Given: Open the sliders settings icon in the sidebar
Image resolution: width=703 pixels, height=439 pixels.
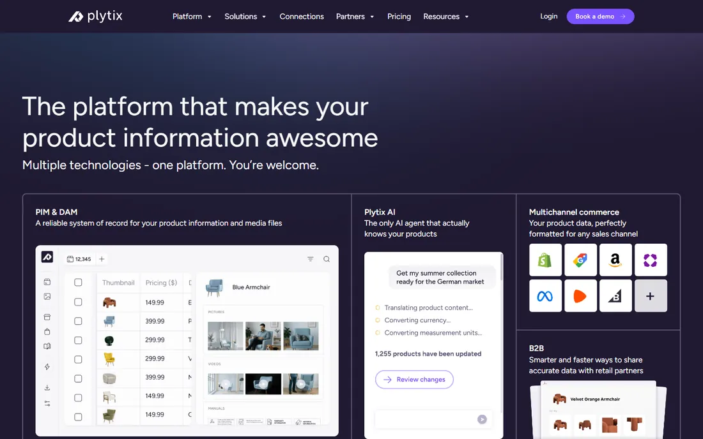Looking at the screenshot, I should (x=47, y=403).
